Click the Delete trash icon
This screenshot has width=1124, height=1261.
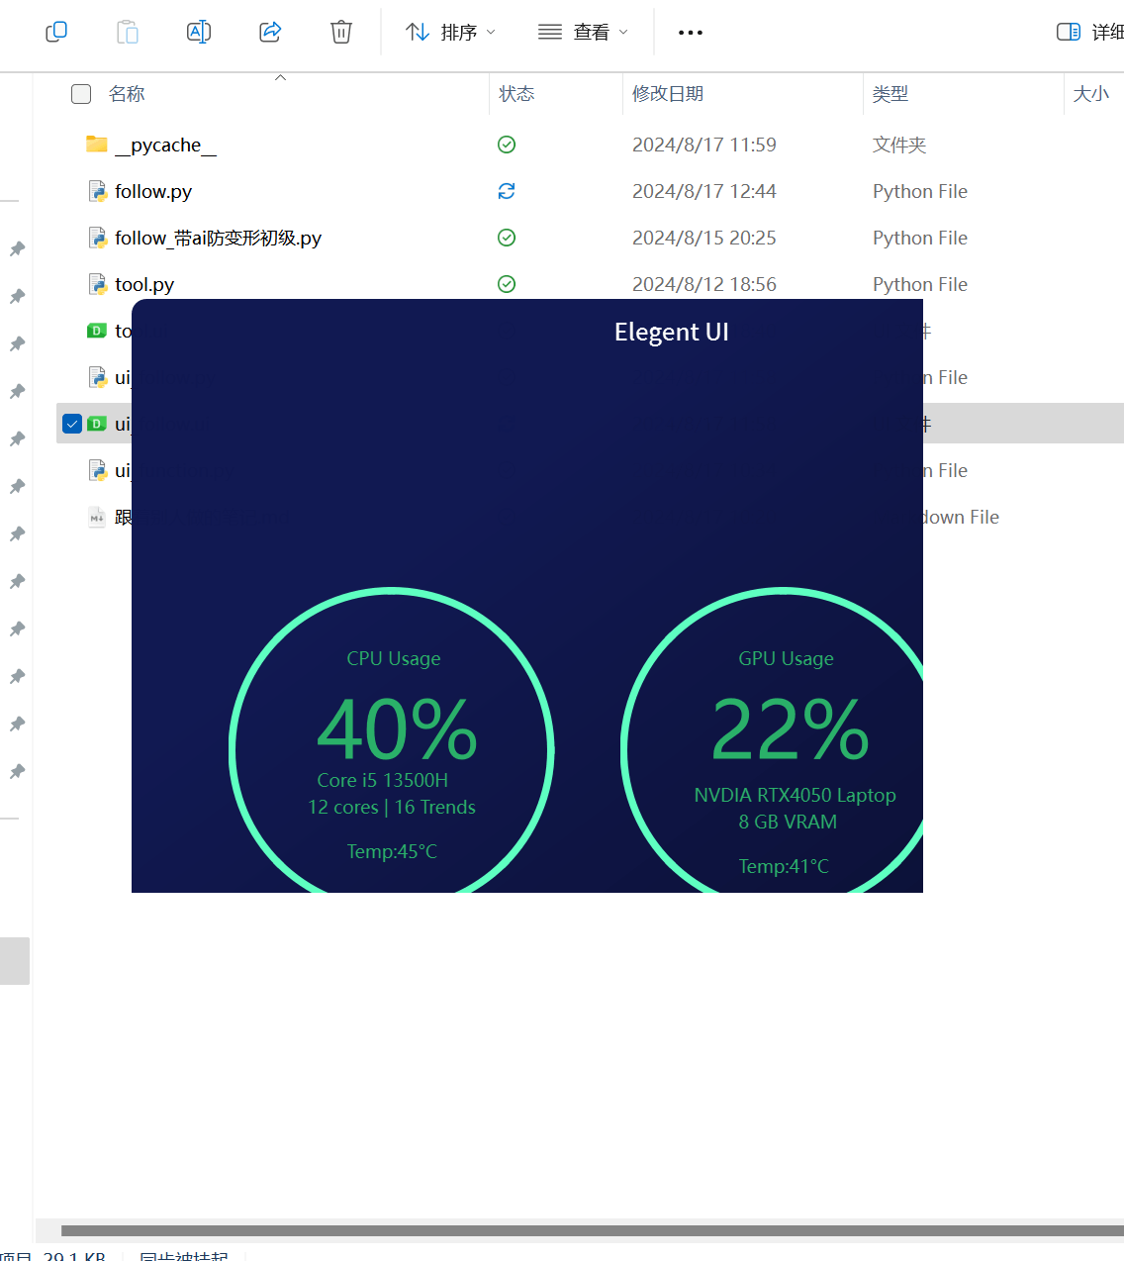pyautogui.click(x=341, y=32)
